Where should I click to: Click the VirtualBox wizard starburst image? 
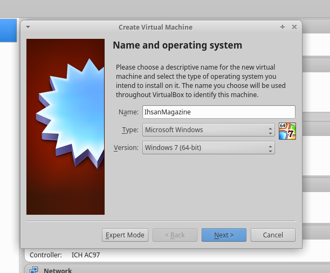click(x=65, y=127)
